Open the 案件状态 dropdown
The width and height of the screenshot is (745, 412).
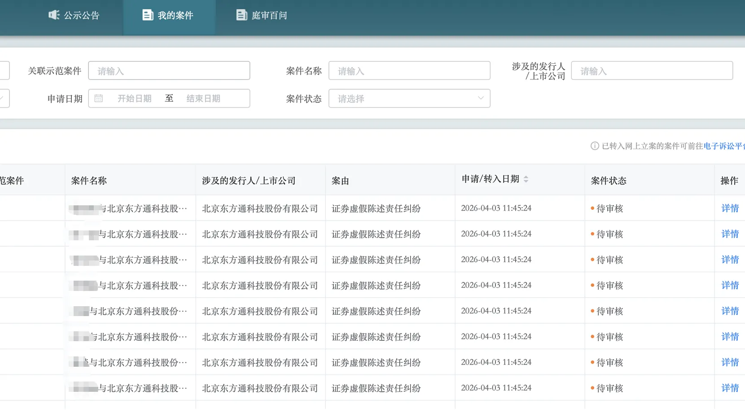(409, 98)
